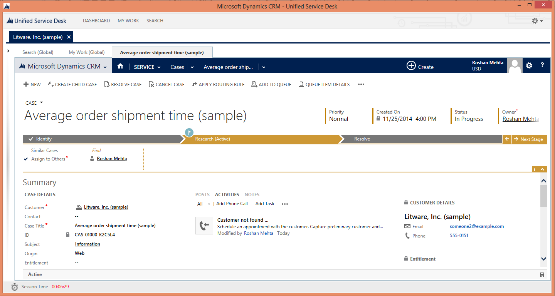Click the help question mark icon
This screenshot has width=555, height=296.
click(542, 65)
